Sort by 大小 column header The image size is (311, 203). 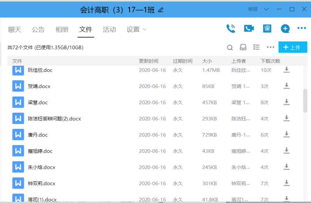[207, 61]
